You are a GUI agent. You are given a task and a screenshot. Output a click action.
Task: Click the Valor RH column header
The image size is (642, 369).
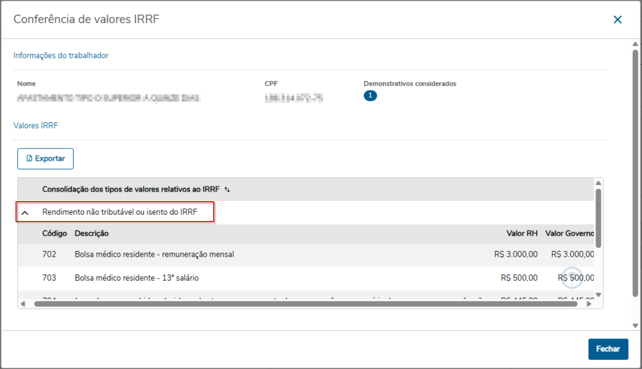[x=522, y=234]
